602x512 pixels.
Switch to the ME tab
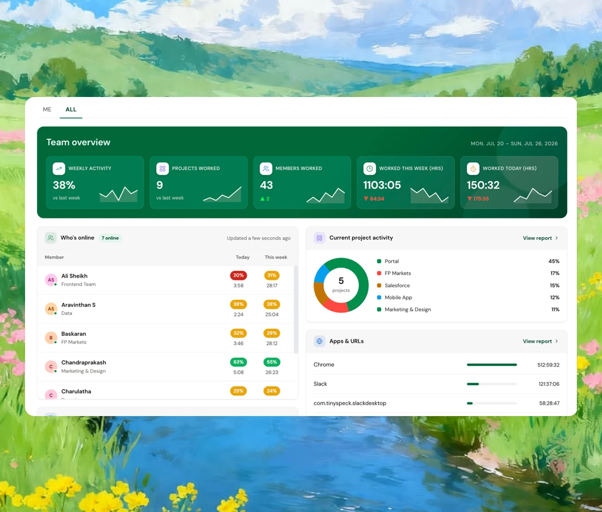pyautogui.click(x=47, y=109)
